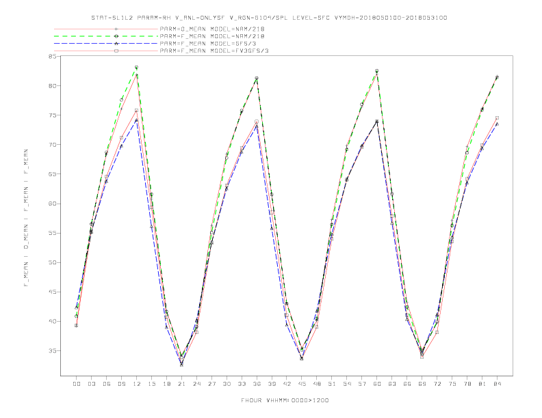542x418 pixels.
Task: Click x-axis tick label 51
Action: click(332, 384)
